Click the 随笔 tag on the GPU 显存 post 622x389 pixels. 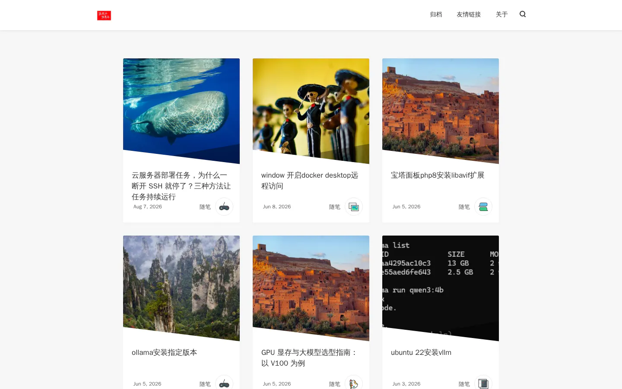point(335,384)
